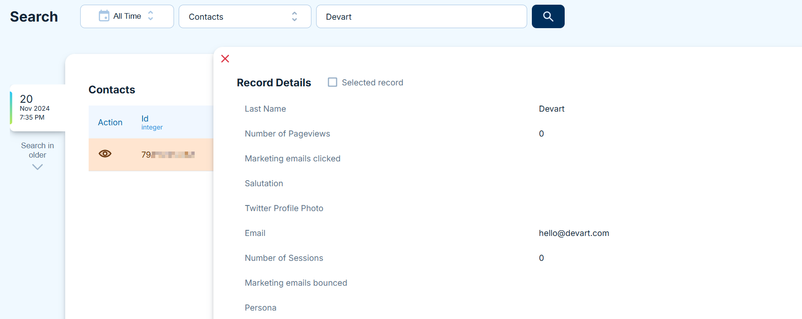Sort by the Id column header
This screenshot has width=802, height=319.
pyautogui.click(x=145, y=119)
